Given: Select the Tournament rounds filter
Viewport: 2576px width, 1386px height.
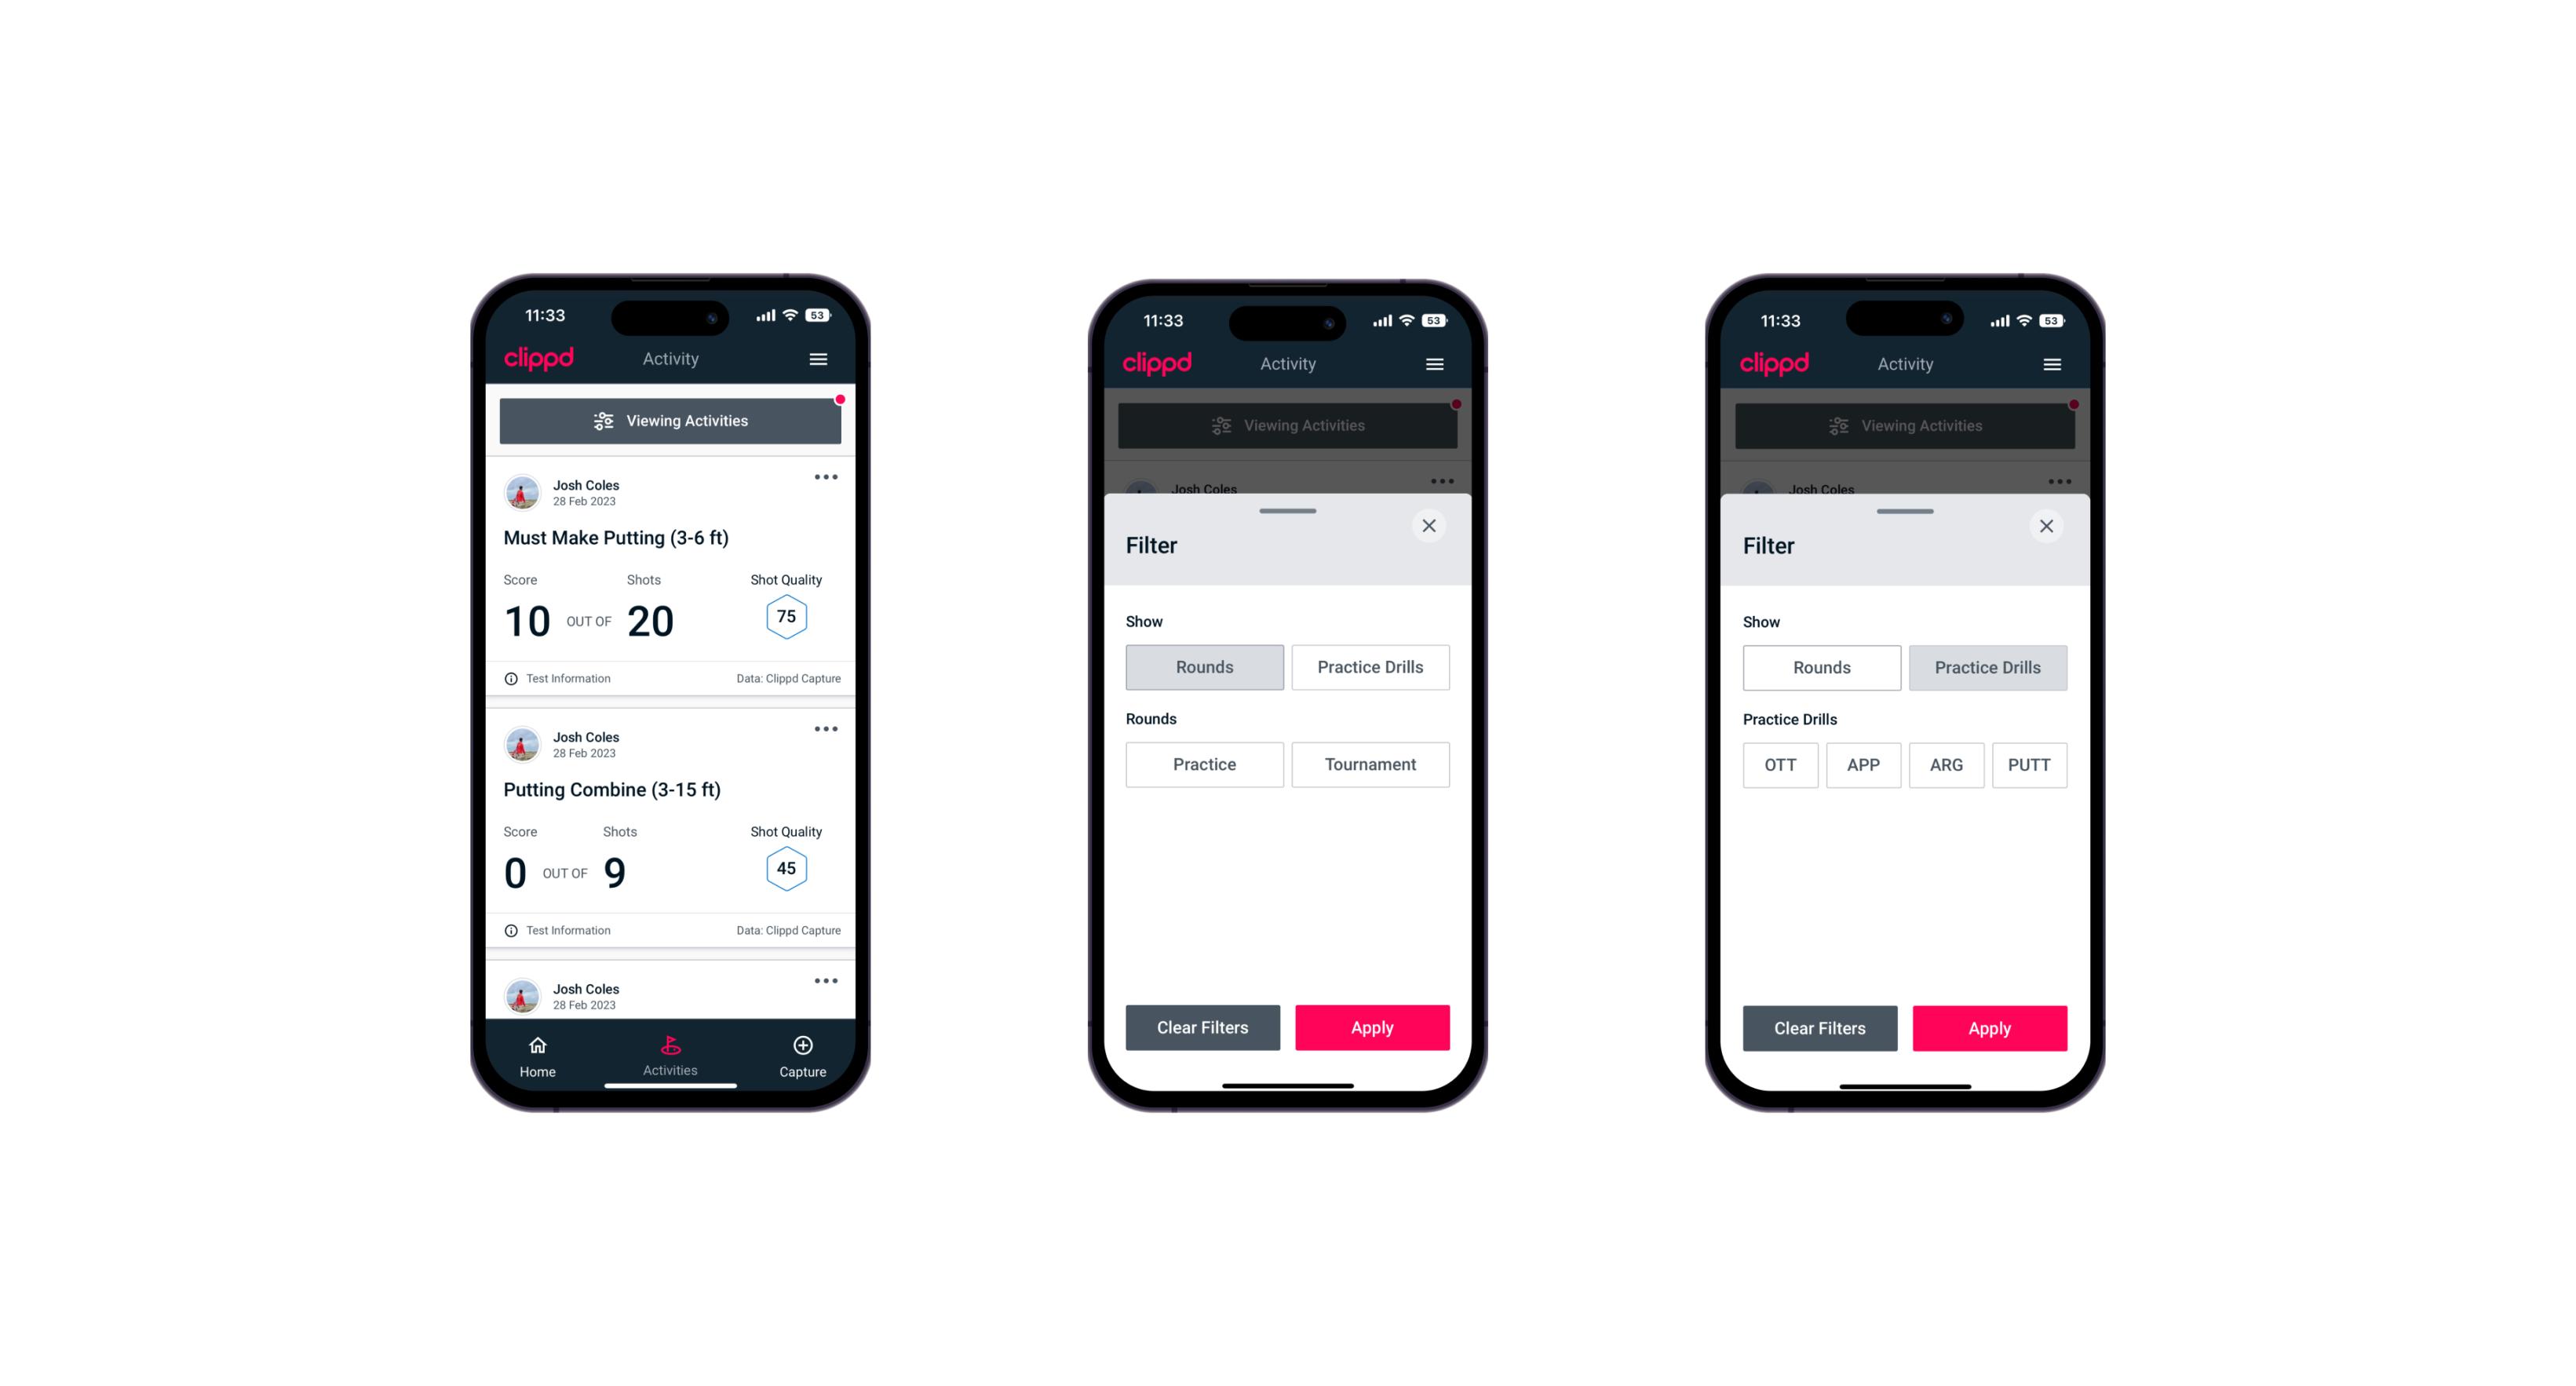Looking at the screenshot, I should pyautogui.click(x=1369, y=764).
